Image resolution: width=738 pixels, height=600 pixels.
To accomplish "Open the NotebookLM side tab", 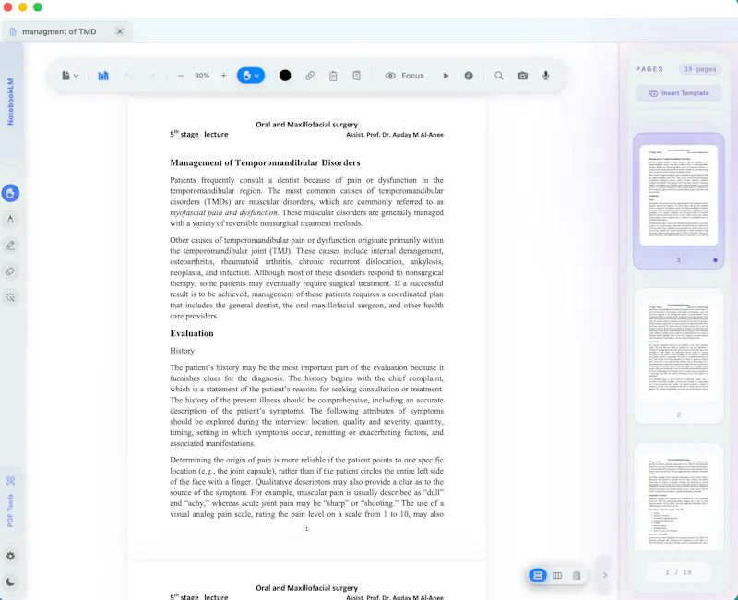I will (x=11, y=102).
